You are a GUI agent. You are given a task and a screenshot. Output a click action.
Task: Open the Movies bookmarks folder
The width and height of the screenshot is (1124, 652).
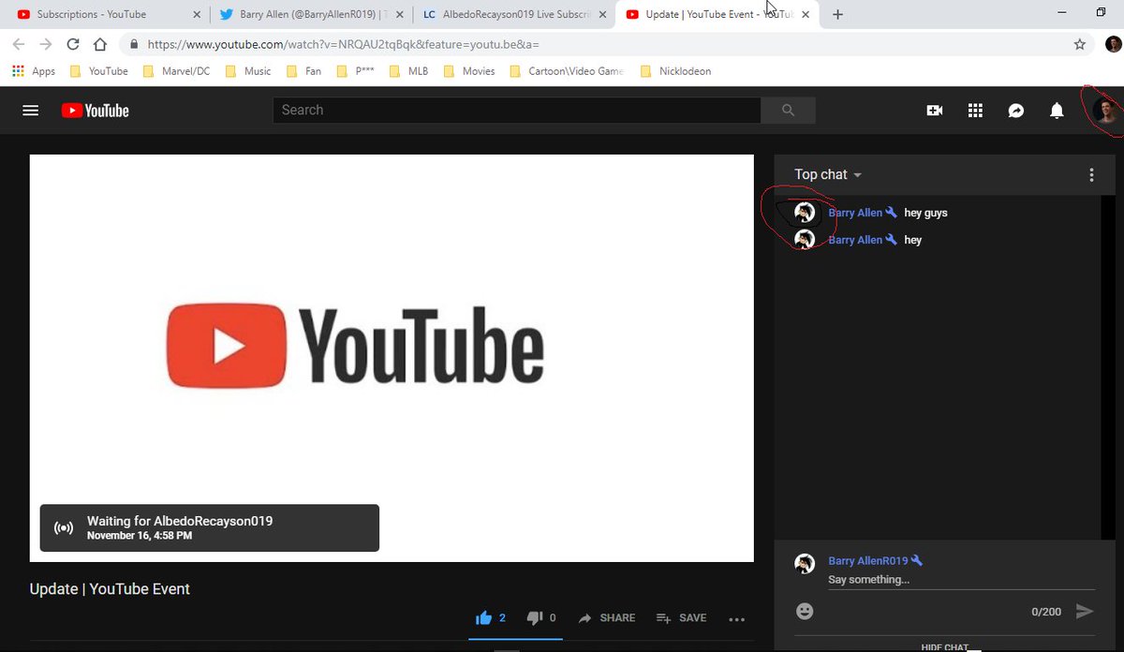(468, 71)
